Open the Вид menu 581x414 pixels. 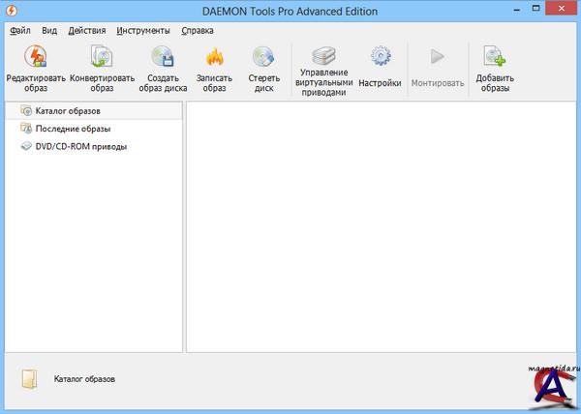[x=49, y=31]
